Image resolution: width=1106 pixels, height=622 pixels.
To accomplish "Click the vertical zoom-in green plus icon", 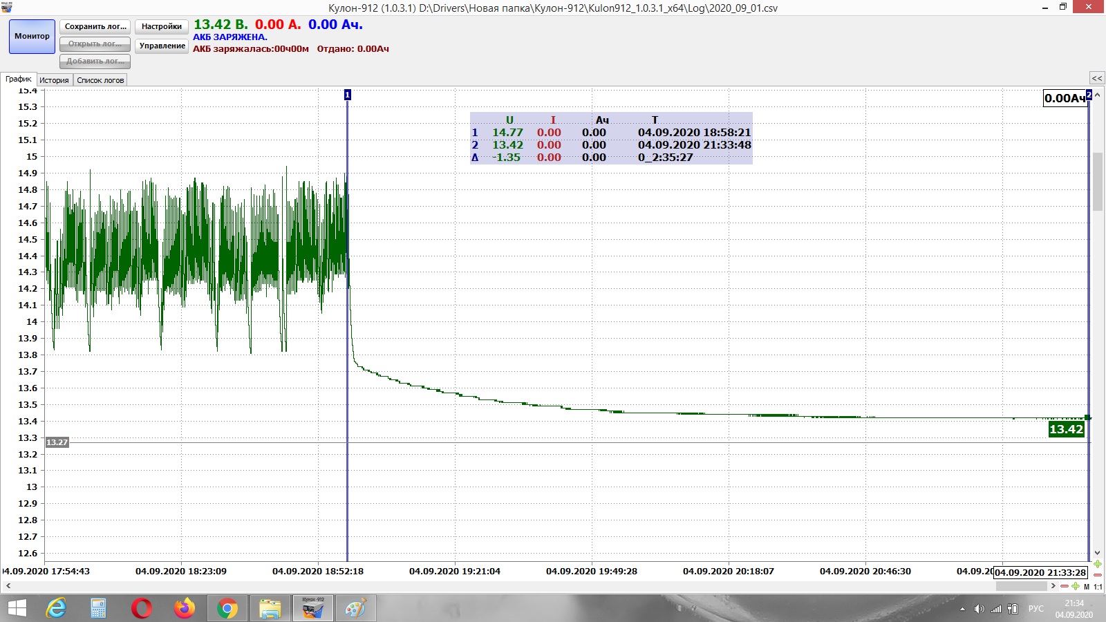I will (x=1098, y=565).
